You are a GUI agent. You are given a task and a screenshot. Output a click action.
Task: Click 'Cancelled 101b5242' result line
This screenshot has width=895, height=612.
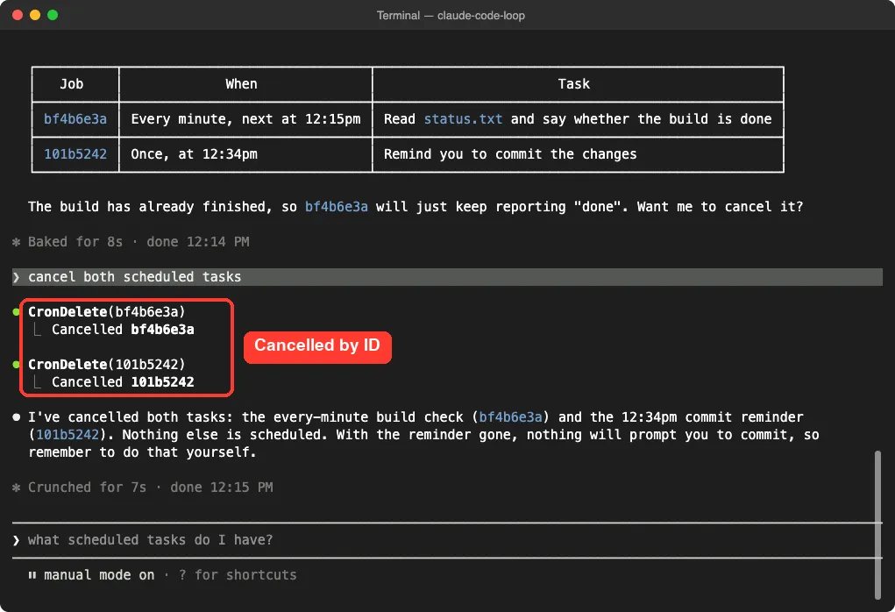[x=123, y=382]
